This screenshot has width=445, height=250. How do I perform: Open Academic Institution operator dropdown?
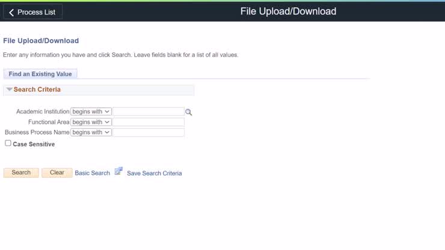pos(91,112)
